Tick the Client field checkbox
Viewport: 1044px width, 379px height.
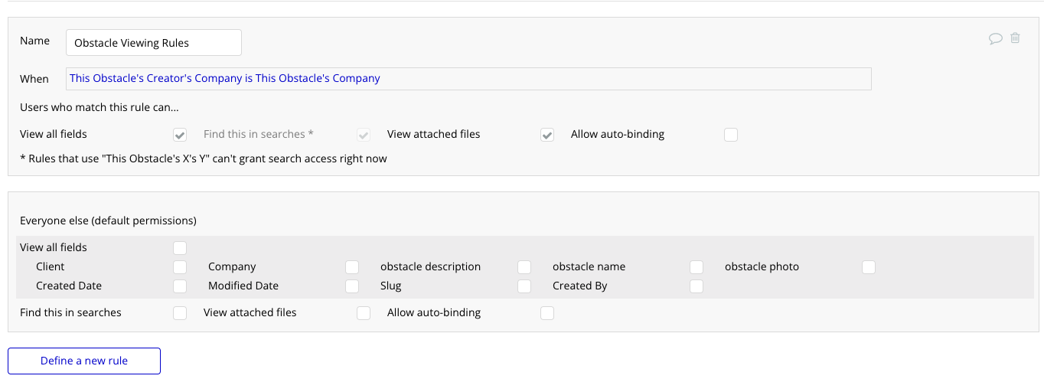(180, 267)
